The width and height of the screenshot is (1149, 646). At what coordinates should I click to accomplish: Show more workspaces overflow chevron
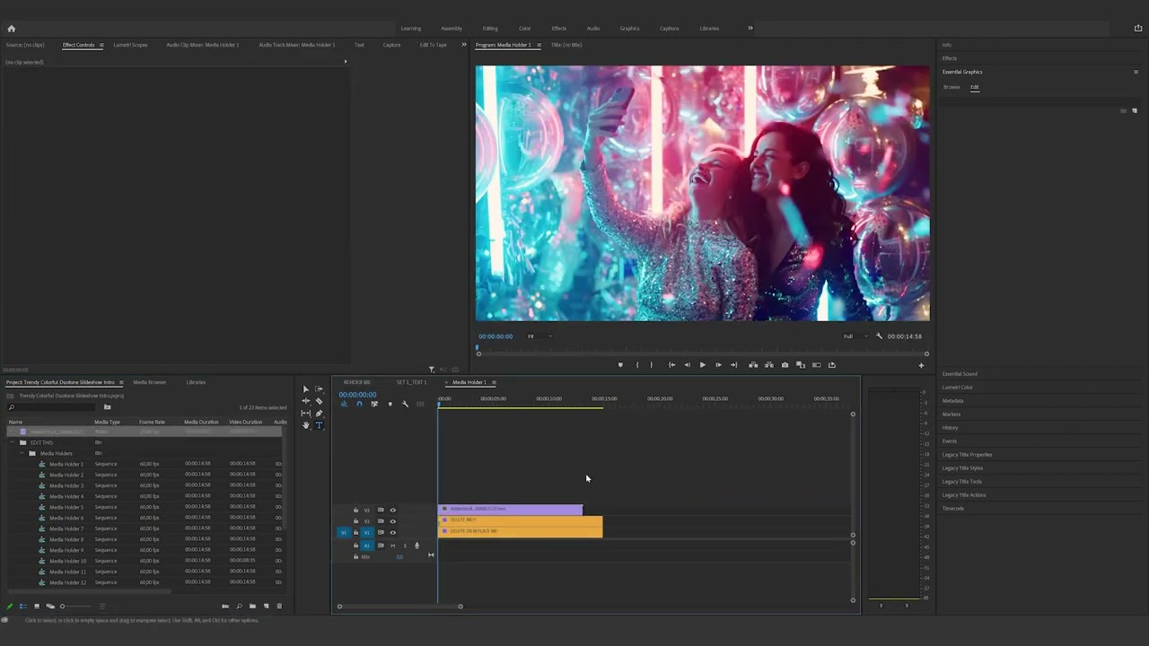[750, 28]
